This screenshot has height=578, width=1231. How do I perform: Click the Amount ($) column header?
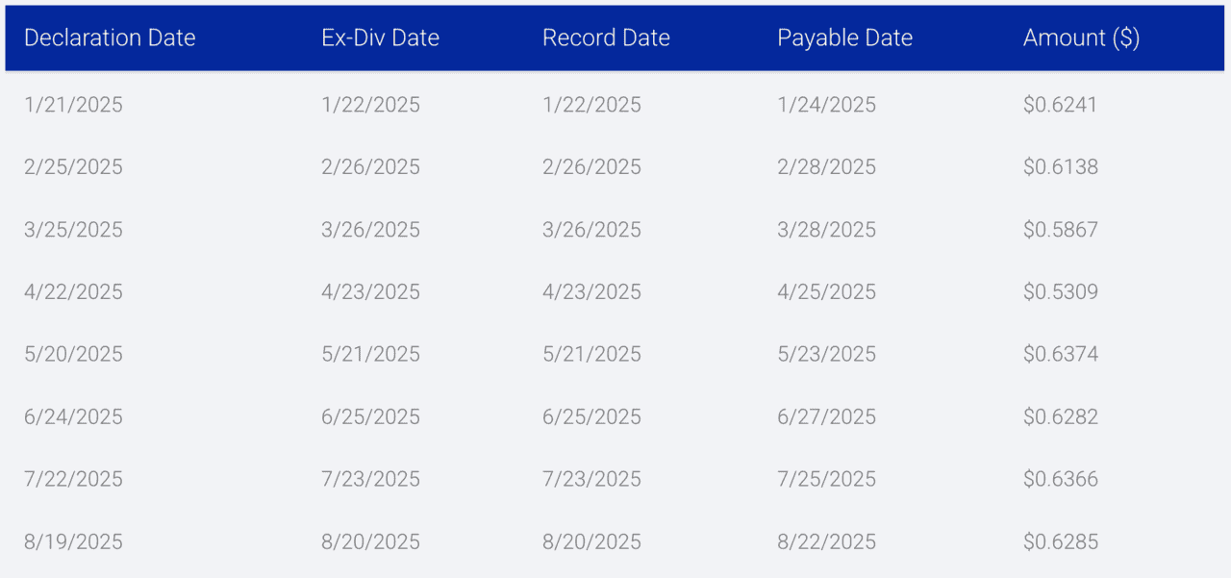(1081, 38)
